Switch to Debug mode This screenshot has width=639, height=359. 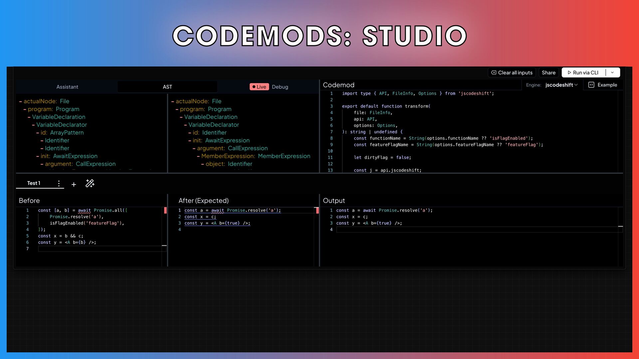[x=280, y=87]
